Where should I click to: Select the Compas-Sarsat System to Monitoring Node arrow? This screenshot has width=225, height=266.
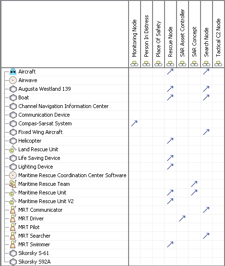(134, 123)
